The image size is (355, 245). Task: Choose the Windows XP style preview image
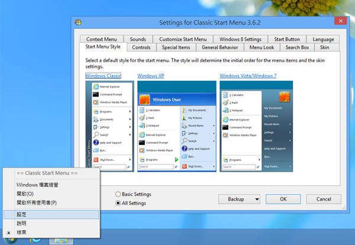(175, 125)
